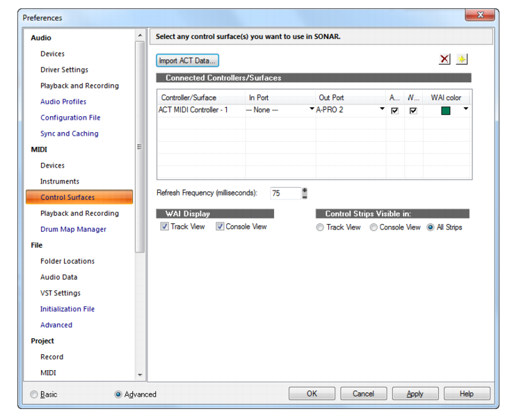Screen dimensions: 505x416
Task: Click the yellow star add new controller icon
Action: (x=461, y=59)
